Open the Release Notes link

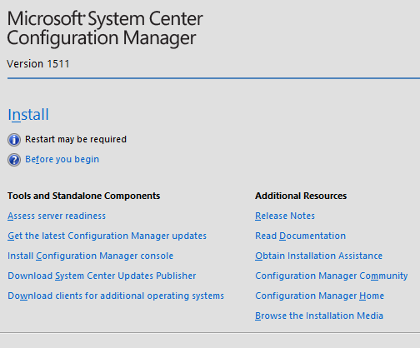(285, 216)
